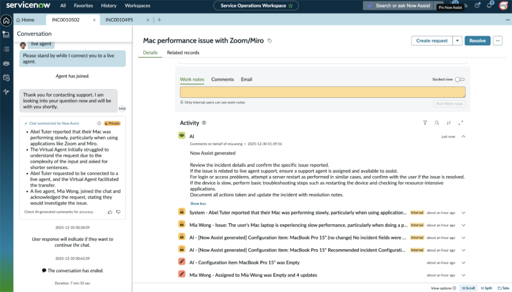Expand the Mia Wong - Issue activity entry
512x292 pixels.
point(463,225)
